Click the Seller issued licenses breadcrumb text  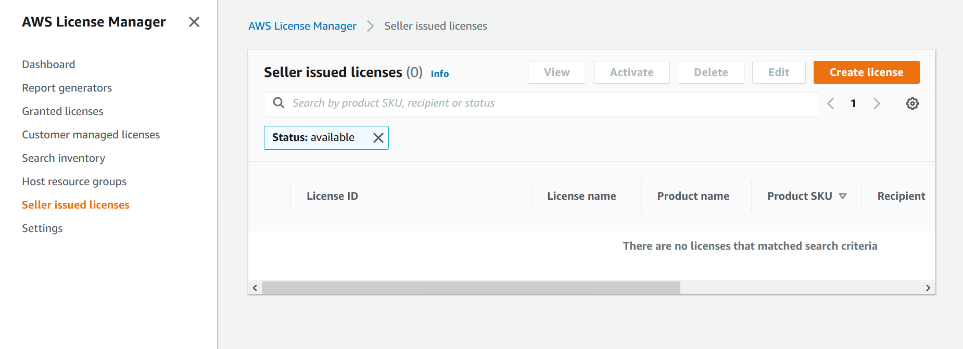click(x=436, y=26)
